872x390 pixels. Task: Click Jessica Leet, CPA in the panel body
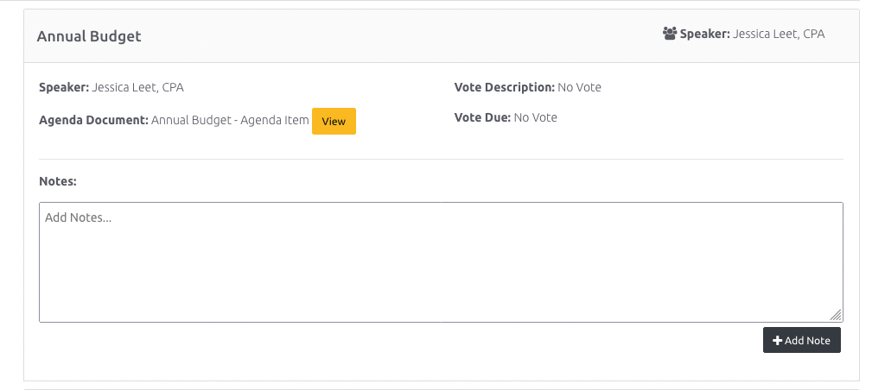click(137, 87)
